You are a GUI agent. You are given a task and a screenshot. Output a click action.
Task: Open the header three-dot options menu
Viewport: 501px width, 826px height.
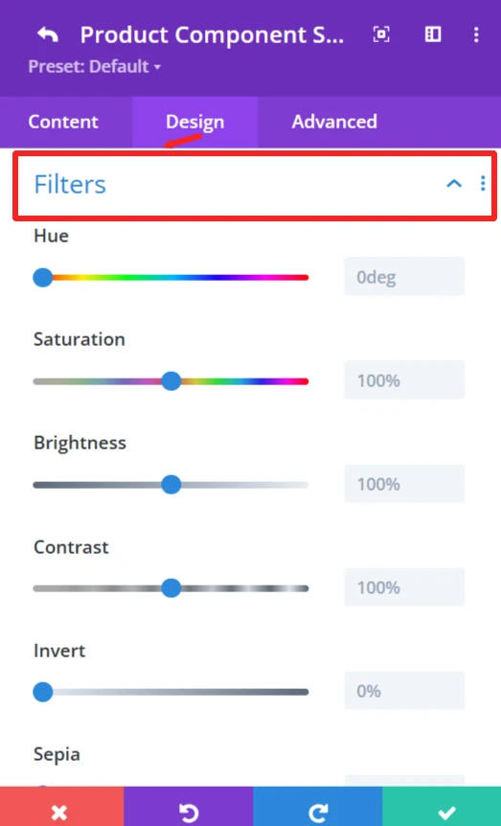point(476,34)
